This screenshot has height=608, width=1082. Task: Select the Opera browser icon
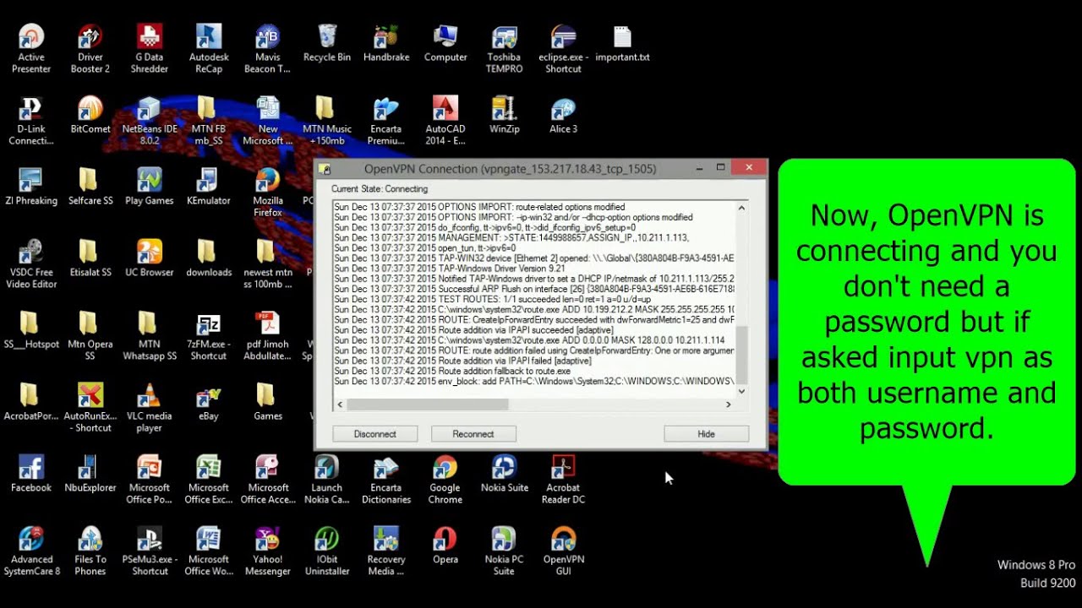pos(445,546)
